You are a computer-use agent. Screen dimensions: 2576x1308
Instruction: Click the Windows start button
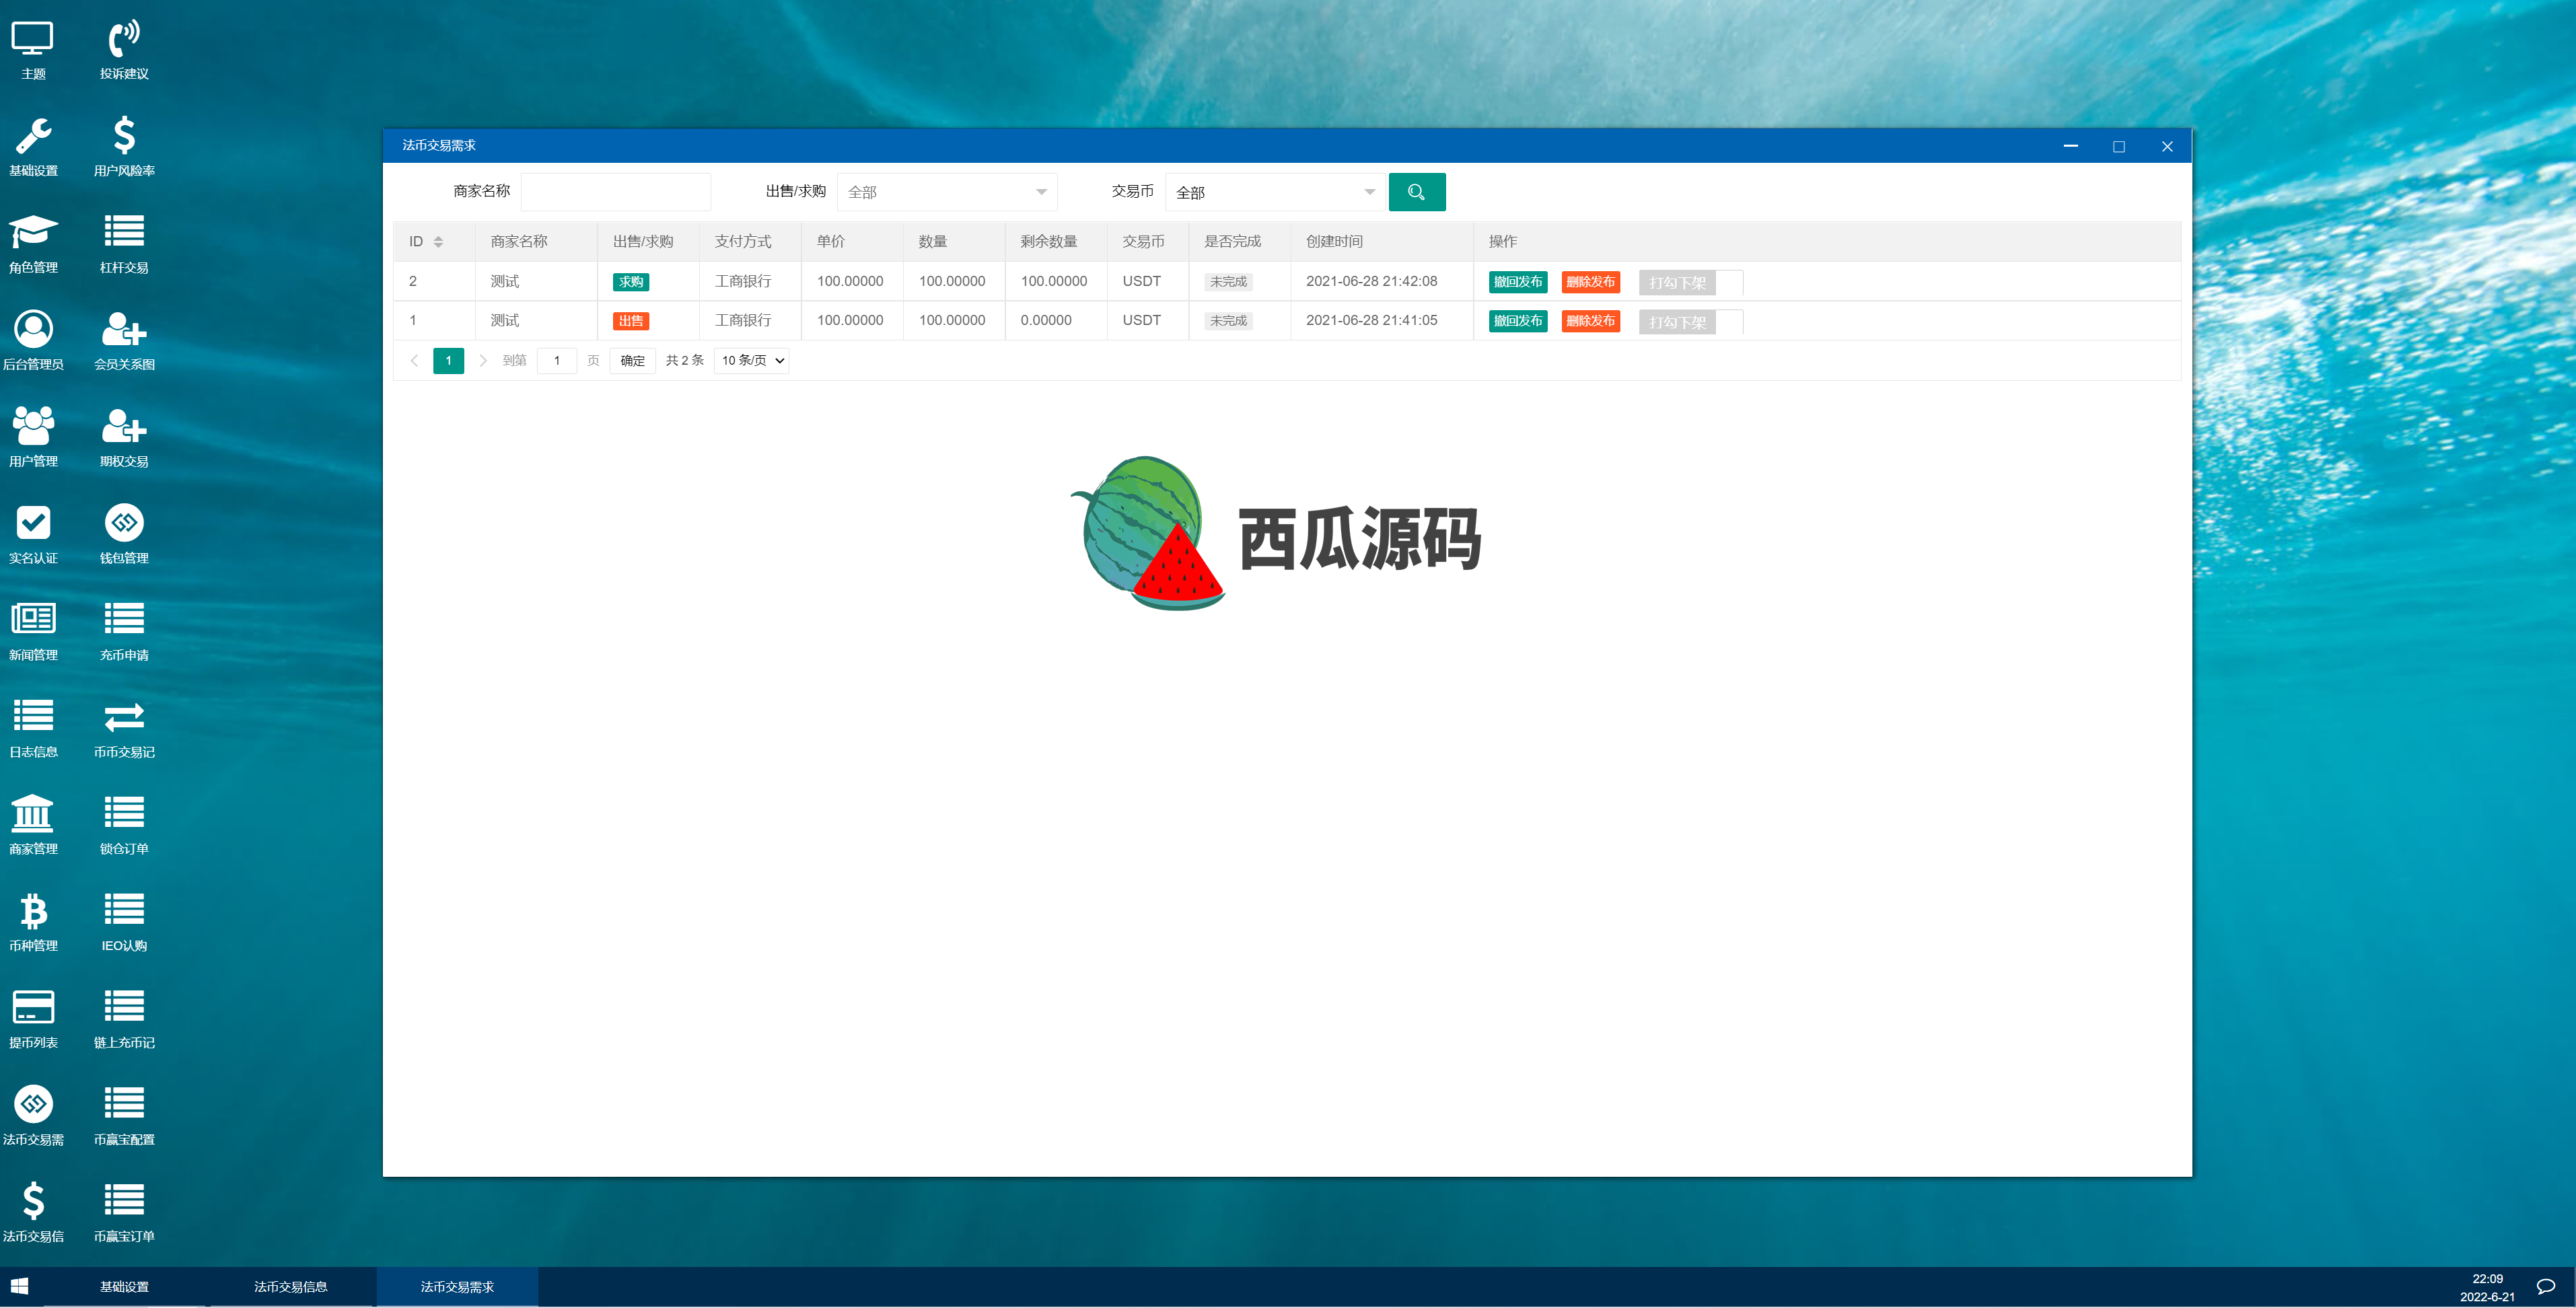[20, 1287]
